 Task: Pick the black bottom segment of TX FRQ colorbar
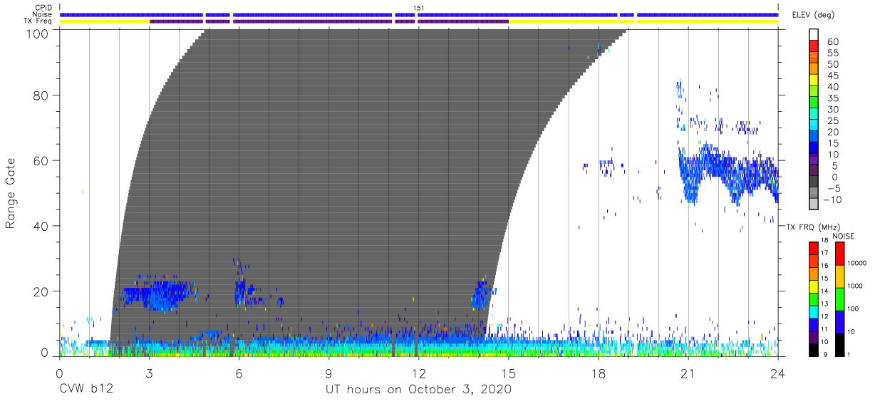coord(814,350)
